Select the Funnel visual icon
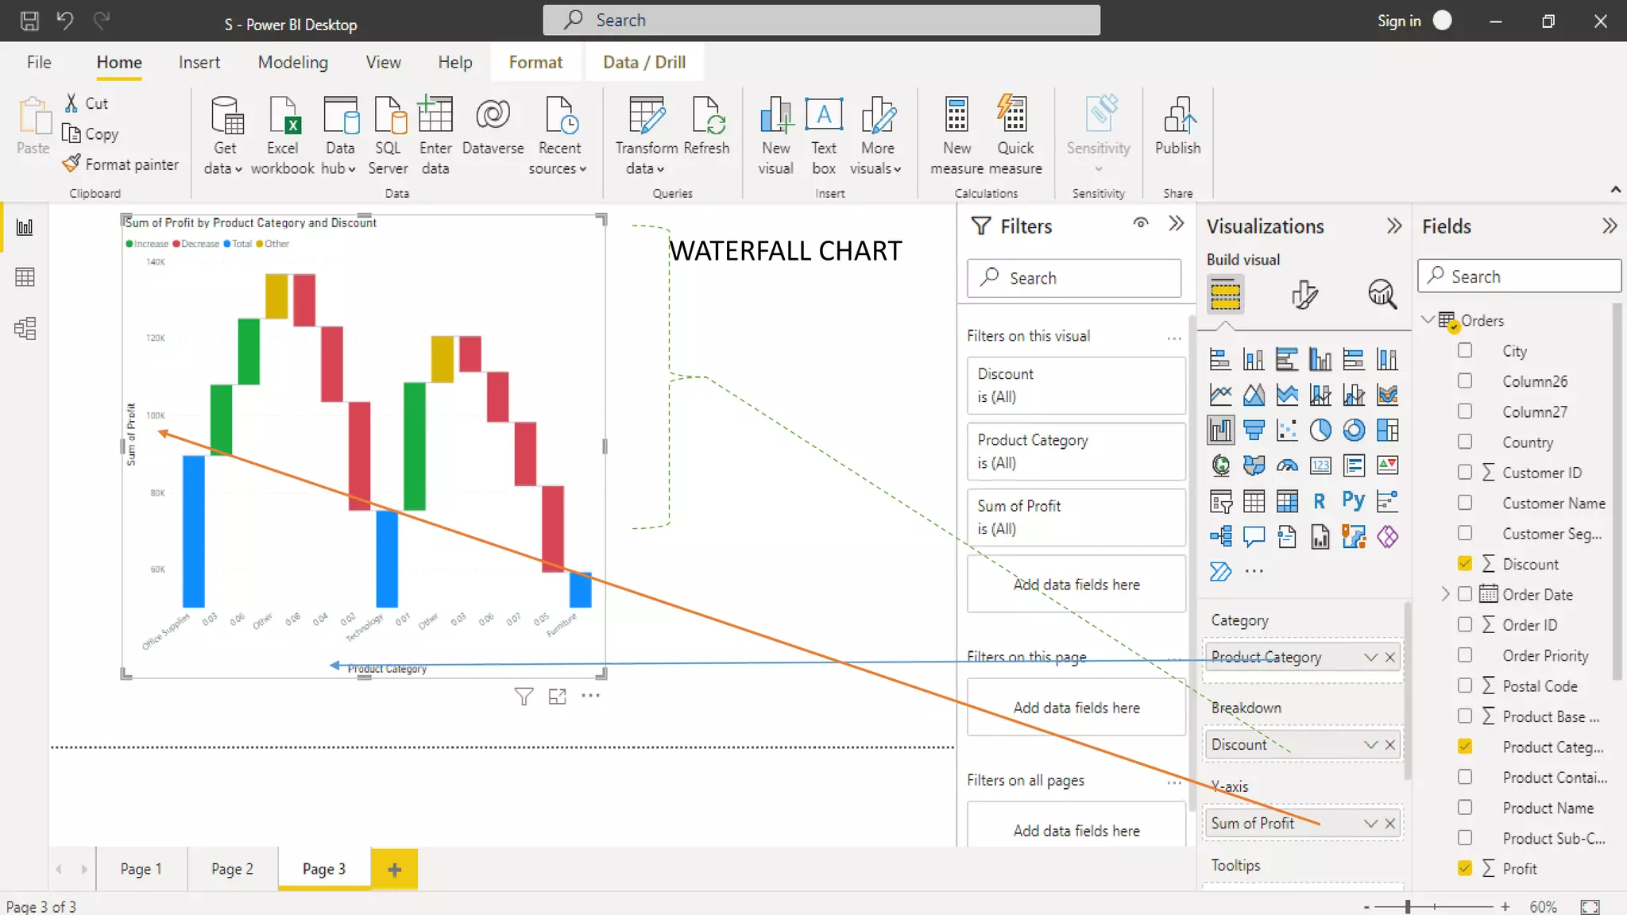1627x915 pixels. 1254,430
